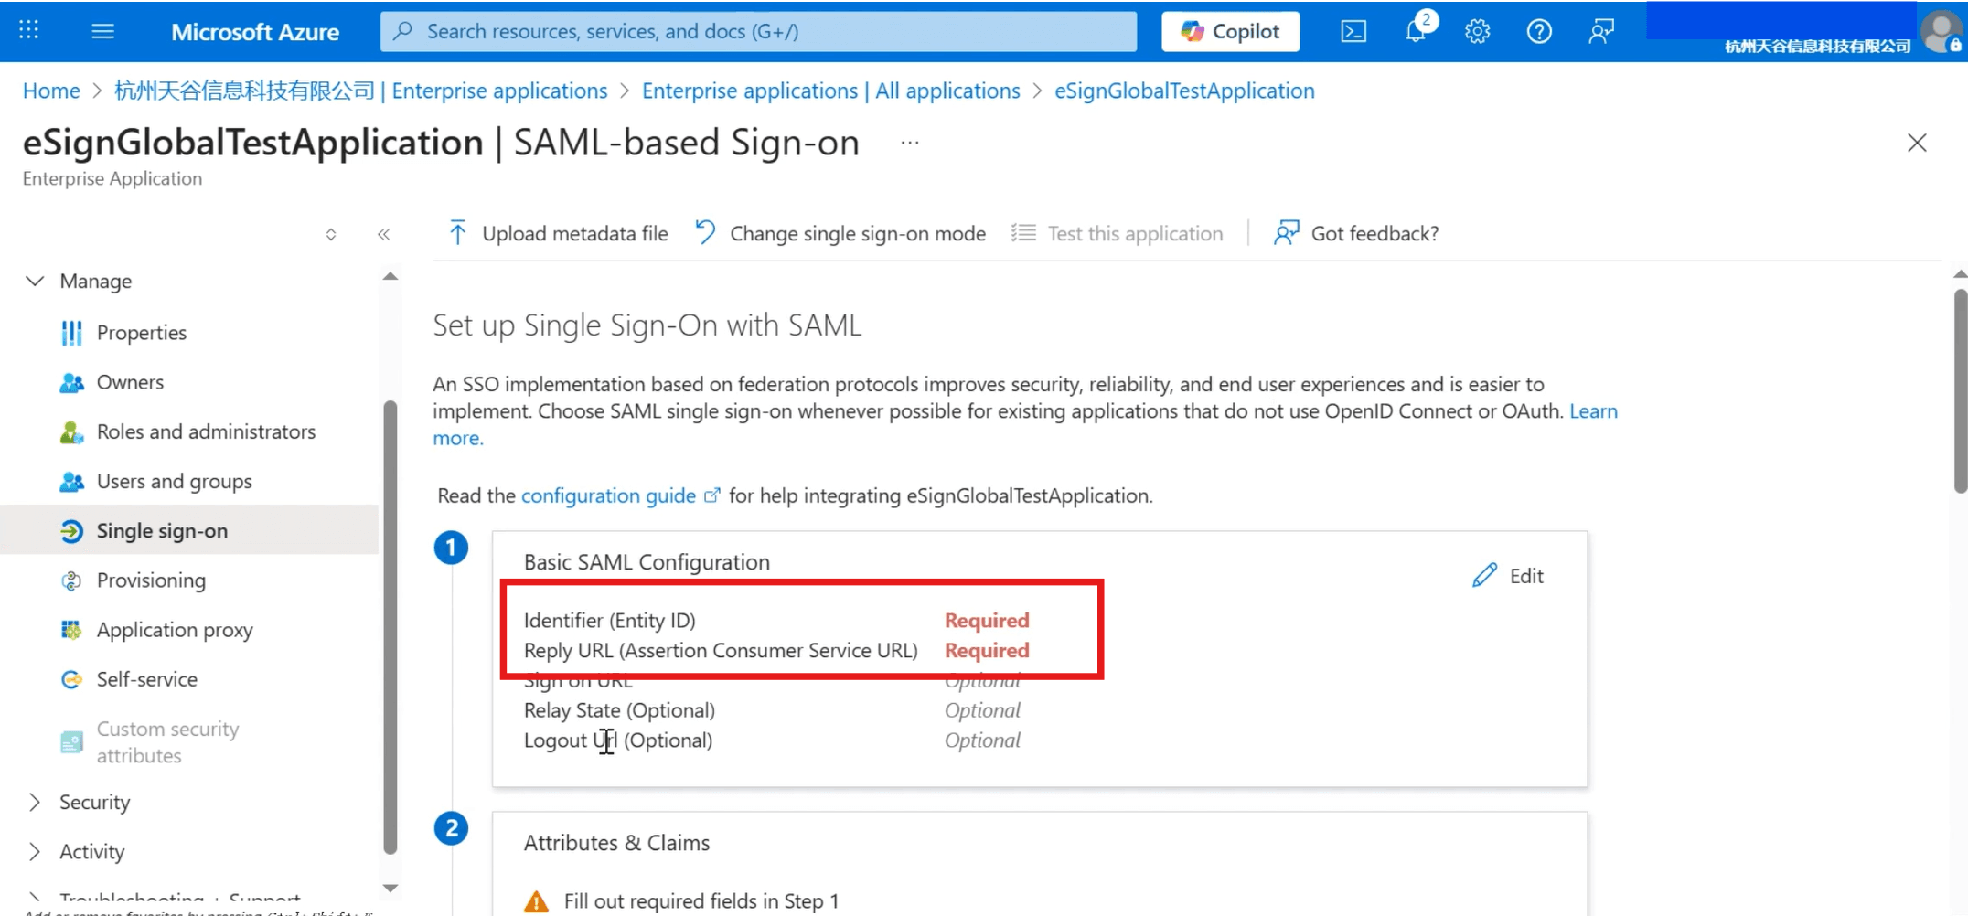This screenshot has height=916, width=1968.
Task: Open the hamburger portal menu
Action: coord(103,31)
